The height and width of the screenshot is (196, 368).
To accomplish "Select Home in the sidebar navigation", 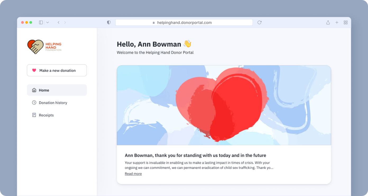I will [44, 90].
